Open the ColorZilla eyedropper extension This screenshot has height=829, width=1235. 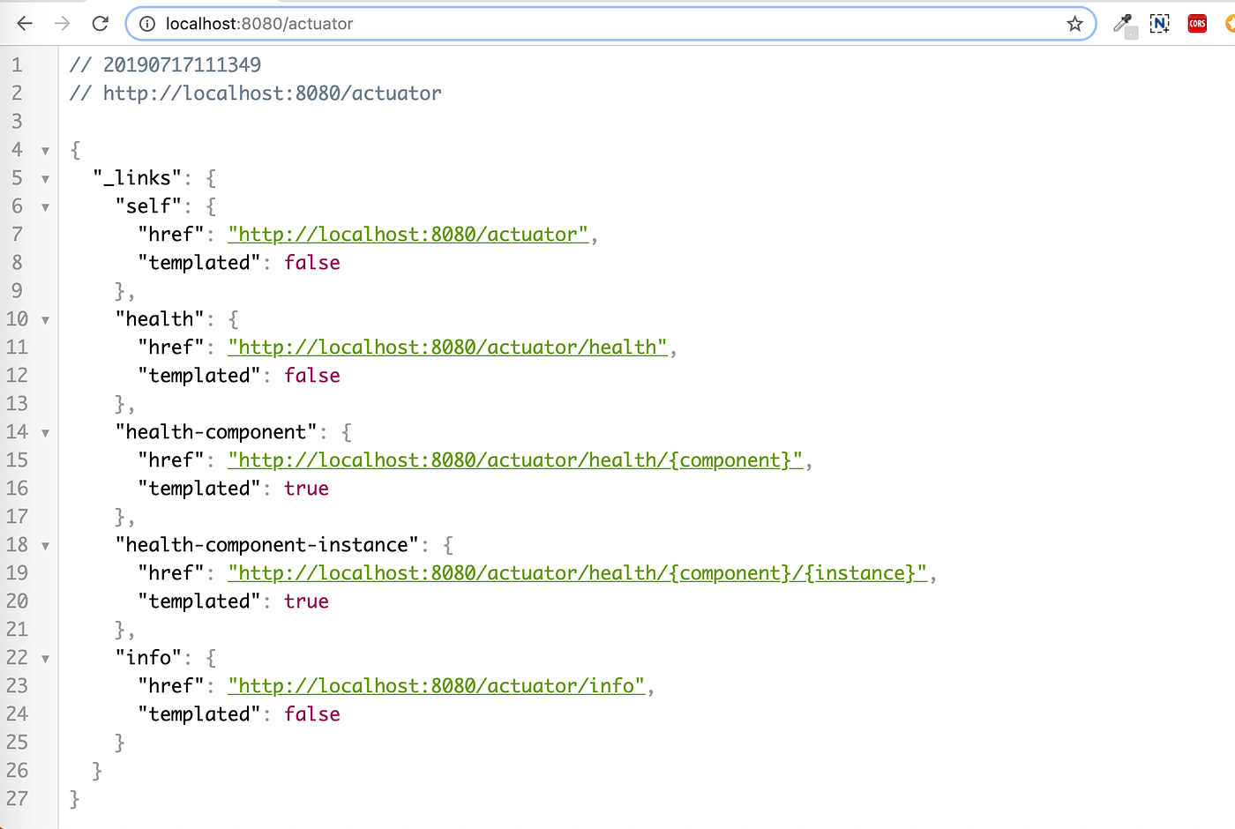pos(1124,23)
